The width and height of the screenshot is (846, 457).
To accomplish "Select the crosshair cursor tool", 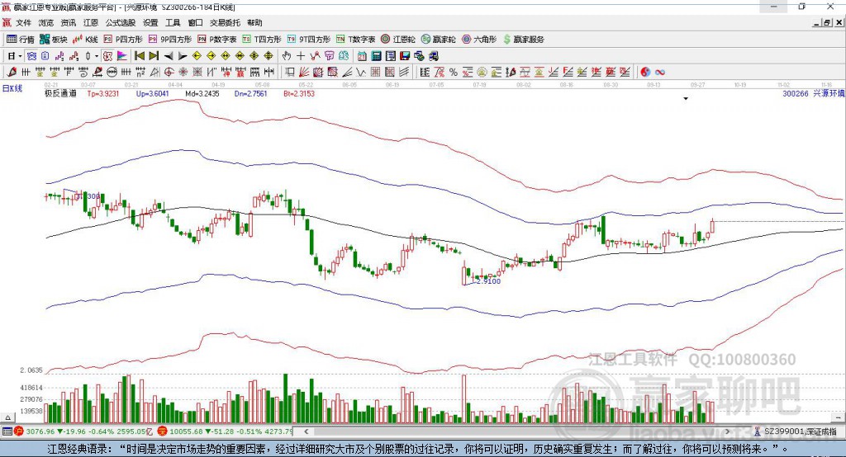I will (301, 56).
